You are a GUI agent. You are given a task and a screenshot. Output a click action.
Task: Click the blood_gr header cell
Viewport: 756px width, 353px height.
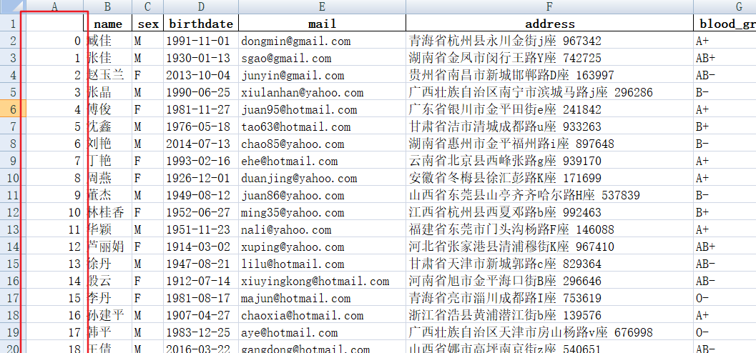(x=725, y=24)
